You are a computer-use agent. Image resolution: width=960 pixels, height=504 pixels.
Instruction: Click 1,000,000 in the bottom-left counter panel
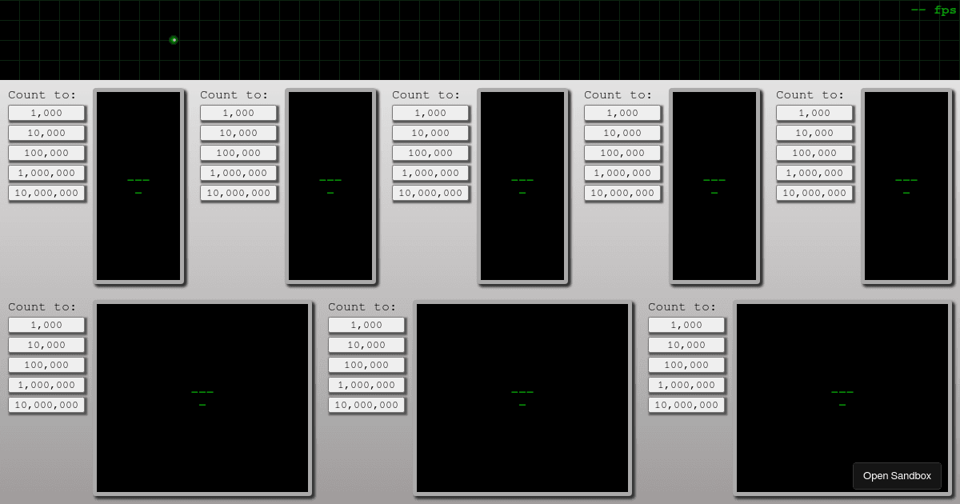click(x=46, y=385)
